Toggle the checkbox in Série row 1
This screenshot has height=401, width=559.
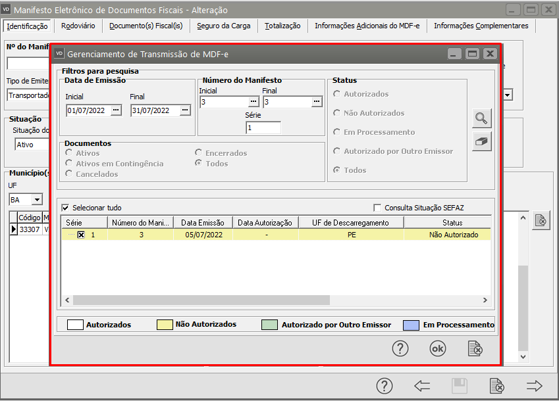click(81, 235)
